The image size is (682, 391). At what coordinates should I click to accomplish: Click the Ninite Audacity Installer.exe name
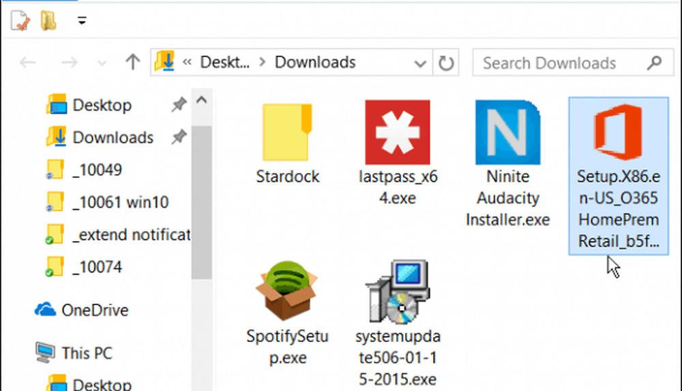(x=508, y=198)
